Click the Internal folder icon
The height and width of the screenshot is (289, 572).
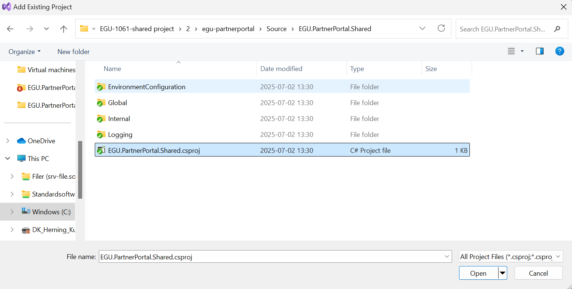click(101, 119)
